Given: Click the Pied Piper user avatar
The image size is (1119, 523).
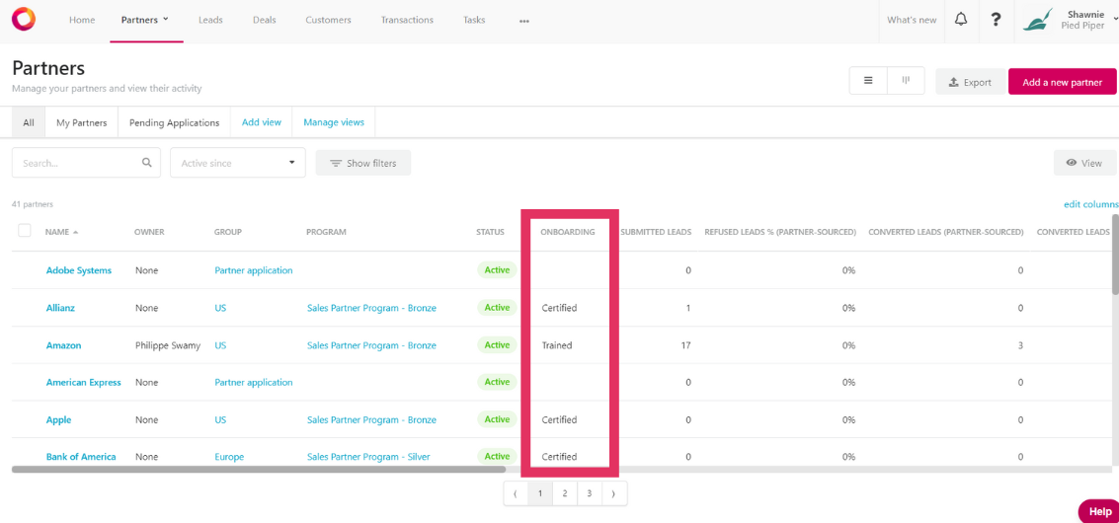Looking at the screenshot, I should 1036,20.
